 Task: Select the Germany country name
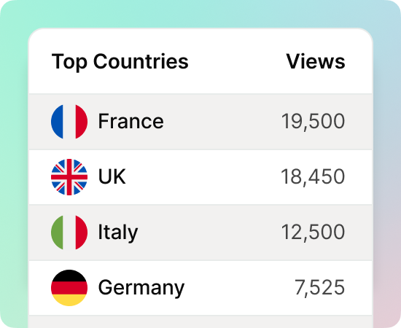click(141, 289)
